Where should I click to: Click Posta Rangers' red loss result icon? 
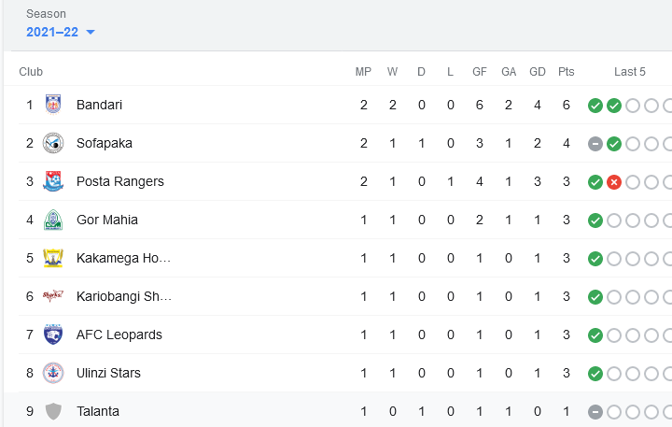tap(614, 182)
